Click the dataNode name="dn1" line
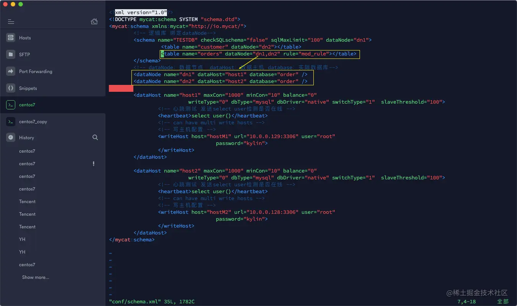Image resolution: width=517 pixels, height=306 pixels. click(220, 74)
